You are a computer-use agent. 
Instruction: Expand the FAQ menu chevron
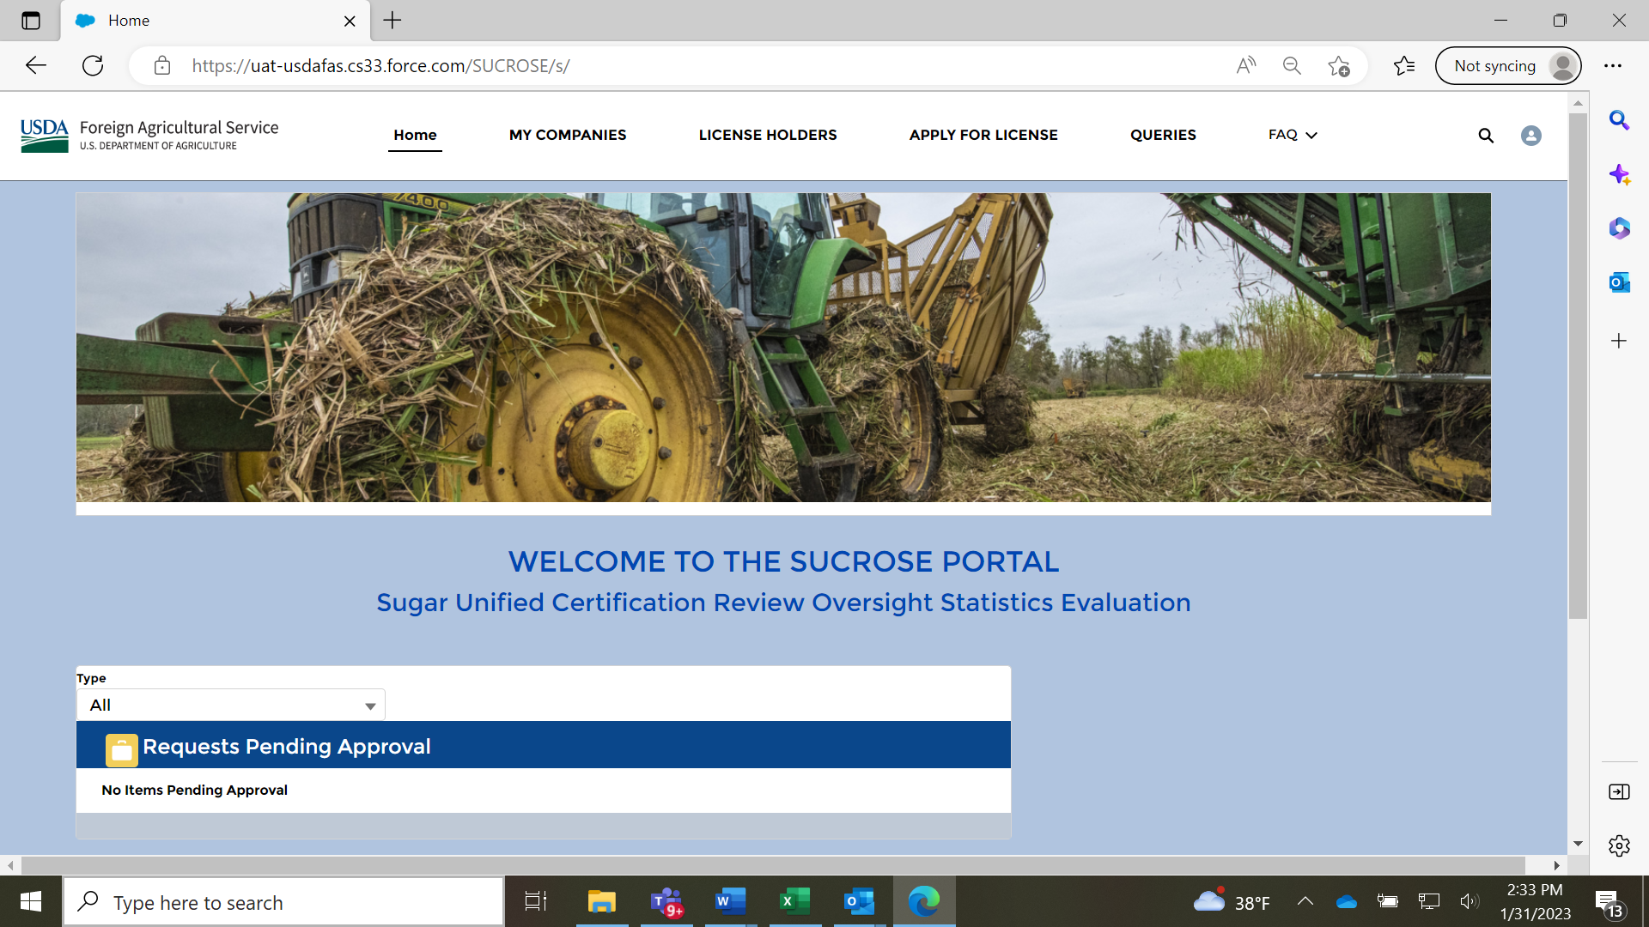click(x=1311, y=136)
